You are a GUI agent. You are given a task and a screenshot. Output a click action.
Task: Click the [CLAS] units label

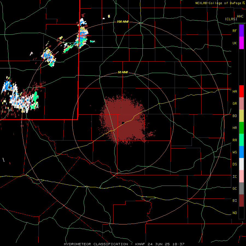[231, 19]
